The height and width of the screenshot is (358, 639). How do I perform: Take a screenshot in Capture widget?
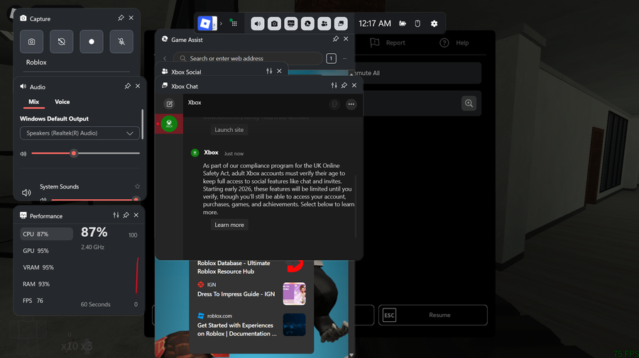click(x=32, y=42)
